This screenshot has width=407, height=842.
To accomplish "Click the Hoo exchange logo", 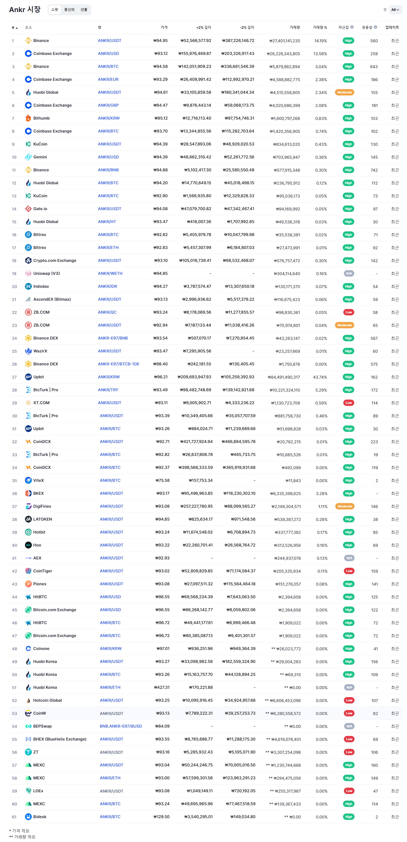I will pos(28,545).
